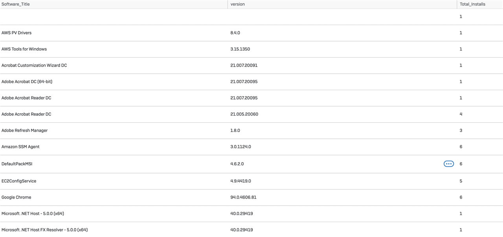This screenshot has height=237, width=503.
Task: Click version 21.005.20060 of Acrobat Reader
Action: point(244,114)
